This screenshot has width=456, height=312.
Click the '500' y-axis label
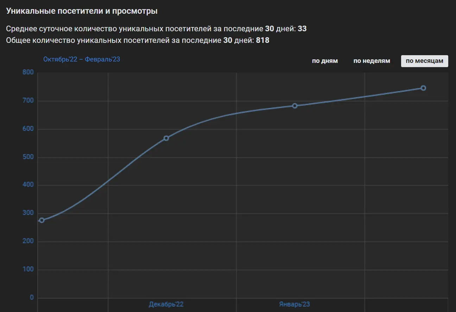(x=28, y=157)
